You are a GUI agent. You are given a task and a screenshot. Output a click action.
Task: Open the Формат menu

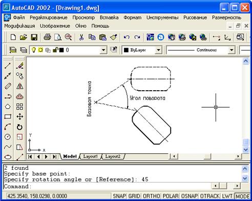click(x=133, y=17)
